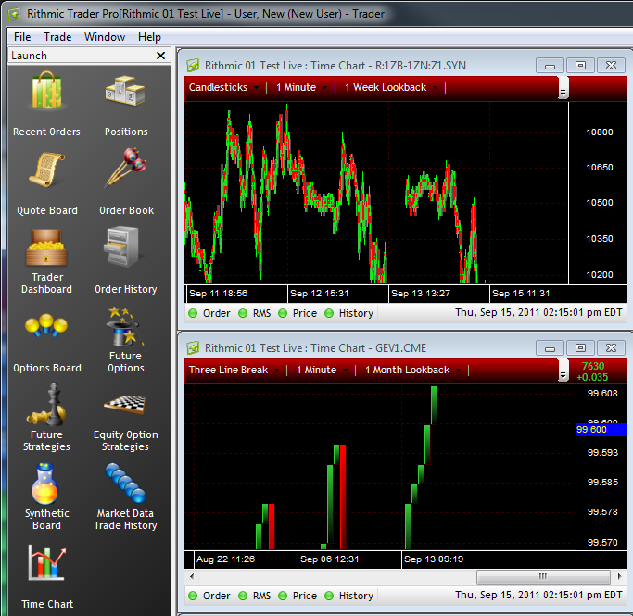This screenshot has width=633, height=616.
Task: Click the highlighted 99.600 price marker
Action: click(x=601, y=430)
